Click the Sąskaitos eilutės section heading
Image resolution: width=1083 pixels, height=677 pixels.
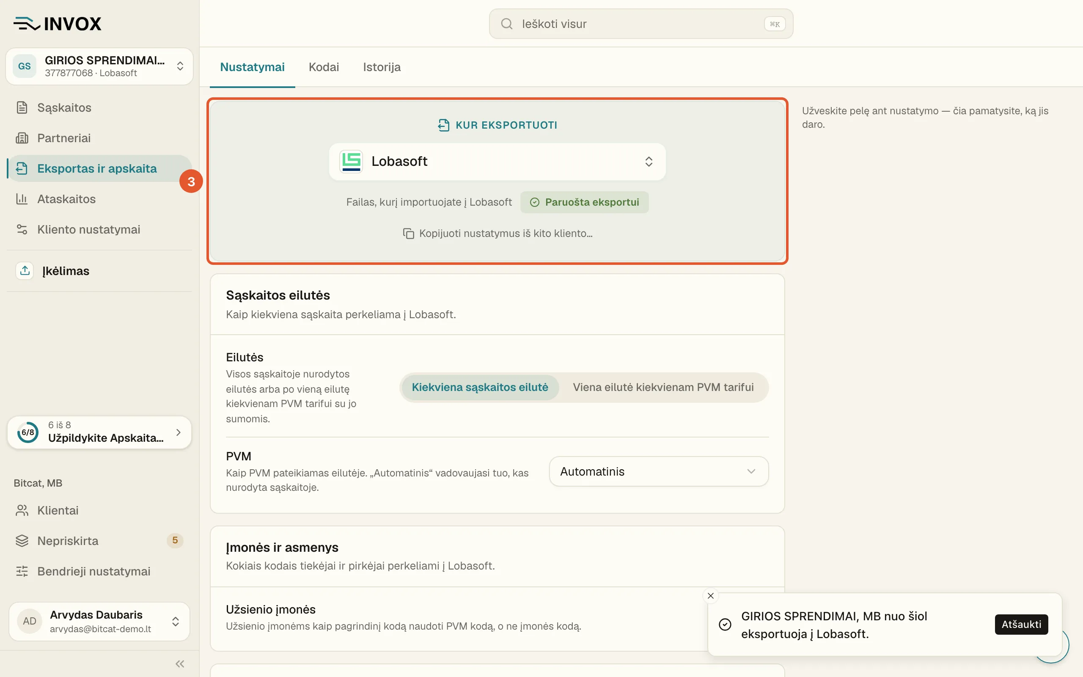pos(278,295)
